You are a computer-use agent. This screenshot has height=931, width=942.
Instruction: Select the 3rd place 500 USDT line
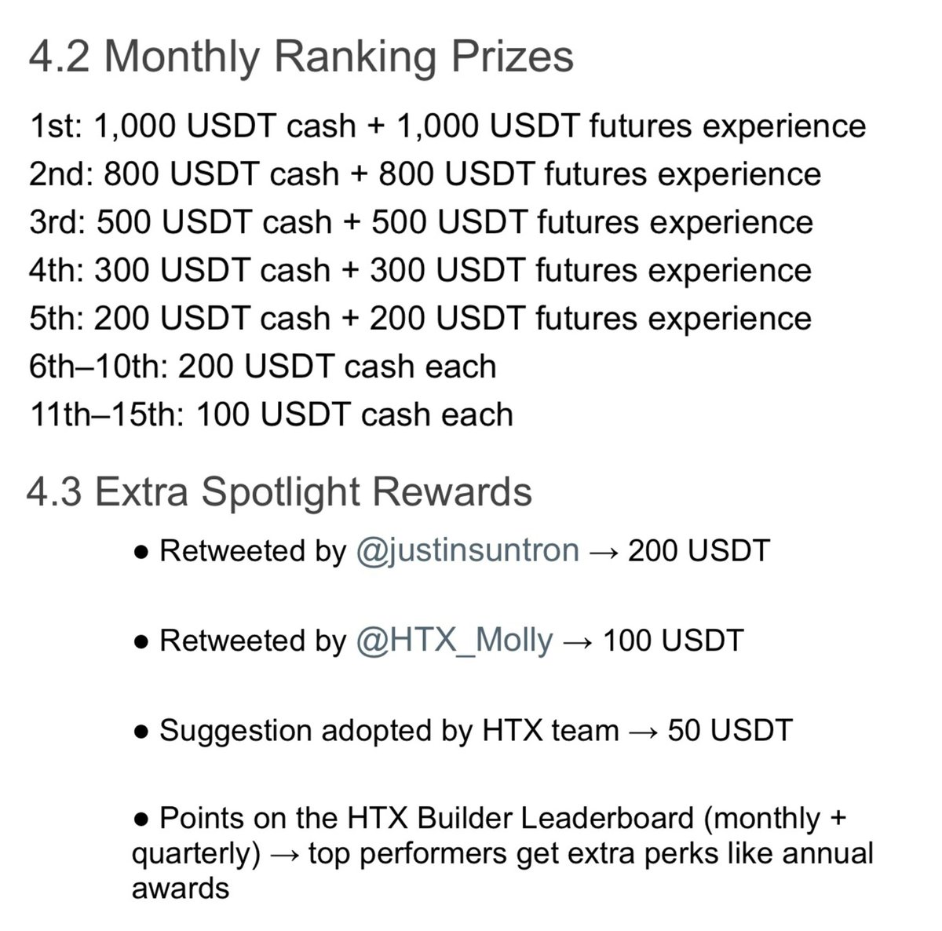(421, 222)
